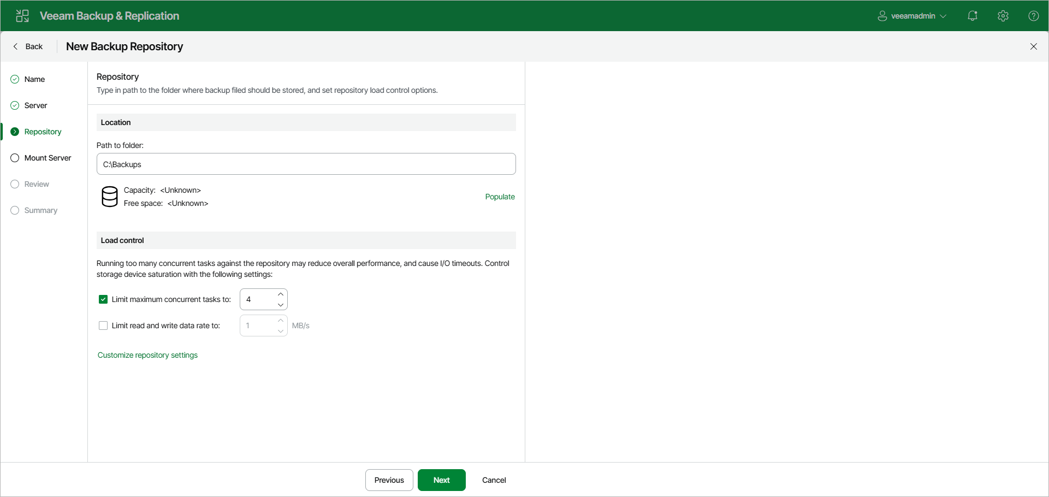The image size is (1049, 497).
Task: Click the Previous button
Action: click(389, 480)
